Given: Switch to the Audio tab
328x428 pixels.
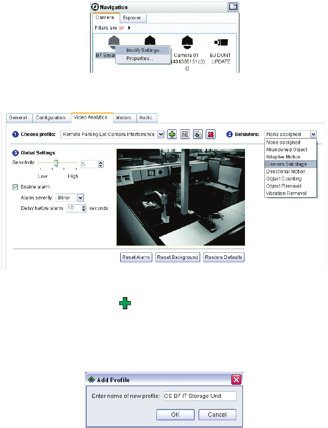Looking at the screenshot, I should (x=146, y=118).
